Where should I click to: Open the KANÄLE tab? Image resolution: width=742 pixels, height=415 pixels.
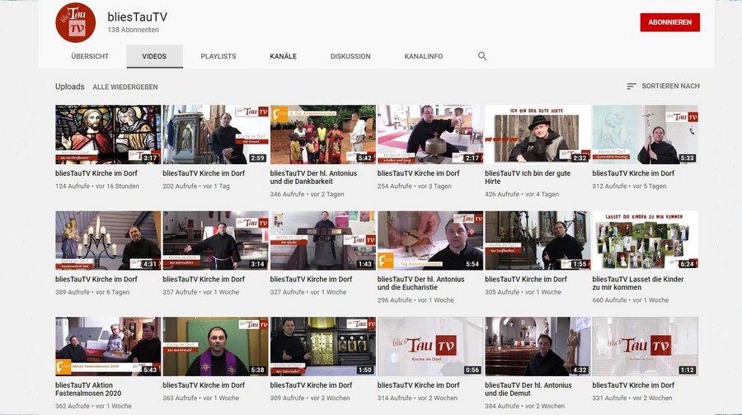point(283,56)
